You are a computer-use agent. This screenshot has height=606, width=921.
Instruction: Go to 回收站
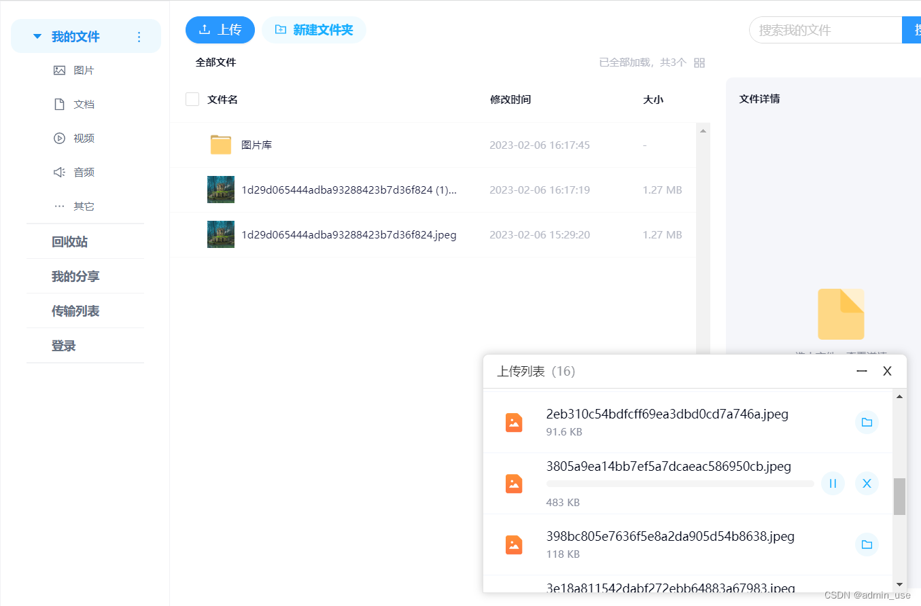tap(69, 242)
